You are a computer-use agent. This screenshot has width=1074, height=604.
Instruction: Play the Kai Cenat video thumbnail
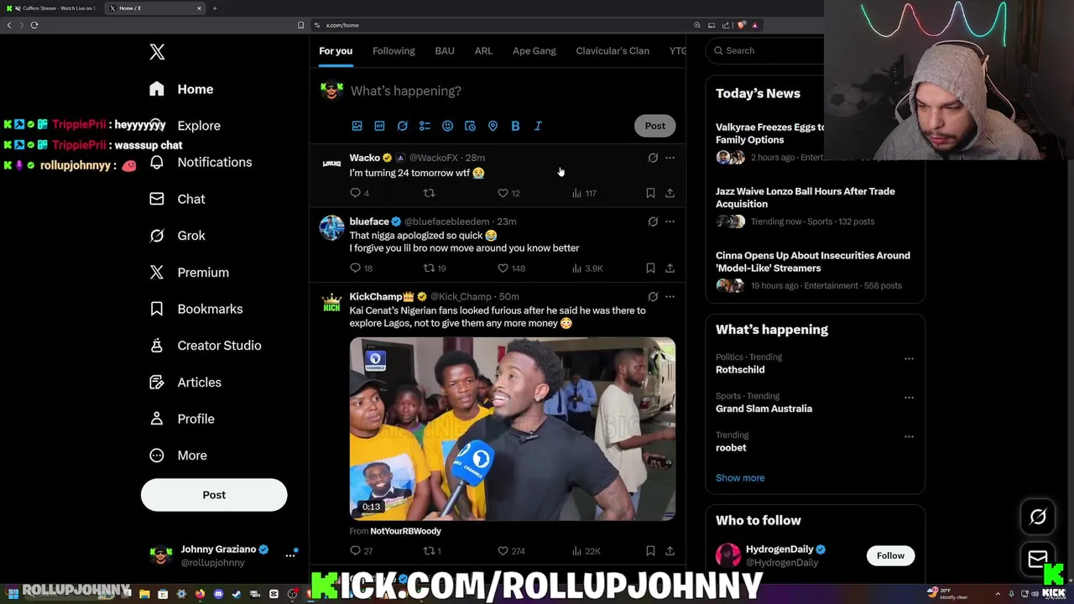pos(513,429)
